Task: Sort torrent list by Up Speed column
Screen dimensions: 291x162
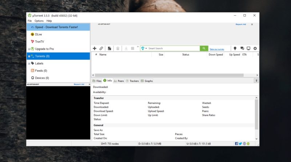Action: [234, 55]
